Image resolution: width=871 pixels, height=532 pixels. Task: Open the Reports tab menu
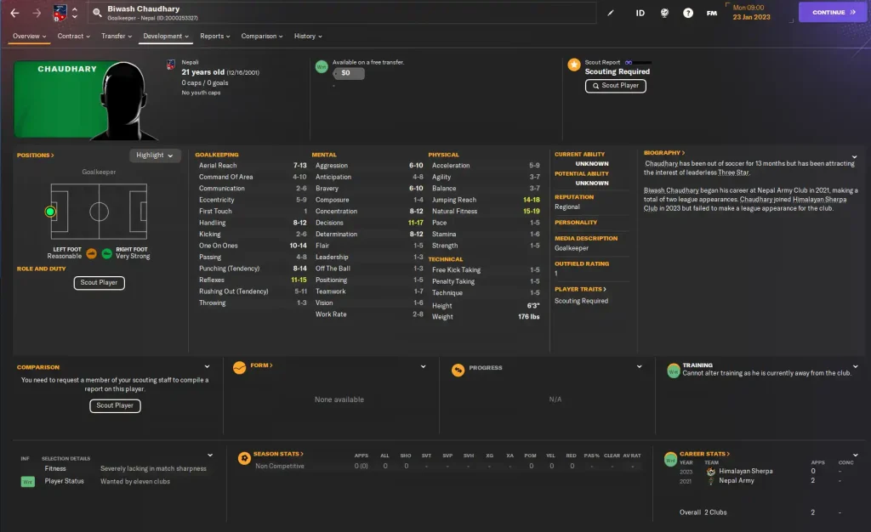tap(215, 36)
